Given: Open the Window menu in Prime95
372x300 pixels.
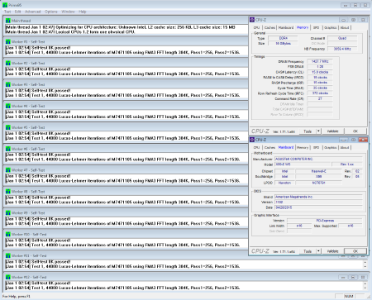Looking at the screenshot, I should [x=68, y=12].
